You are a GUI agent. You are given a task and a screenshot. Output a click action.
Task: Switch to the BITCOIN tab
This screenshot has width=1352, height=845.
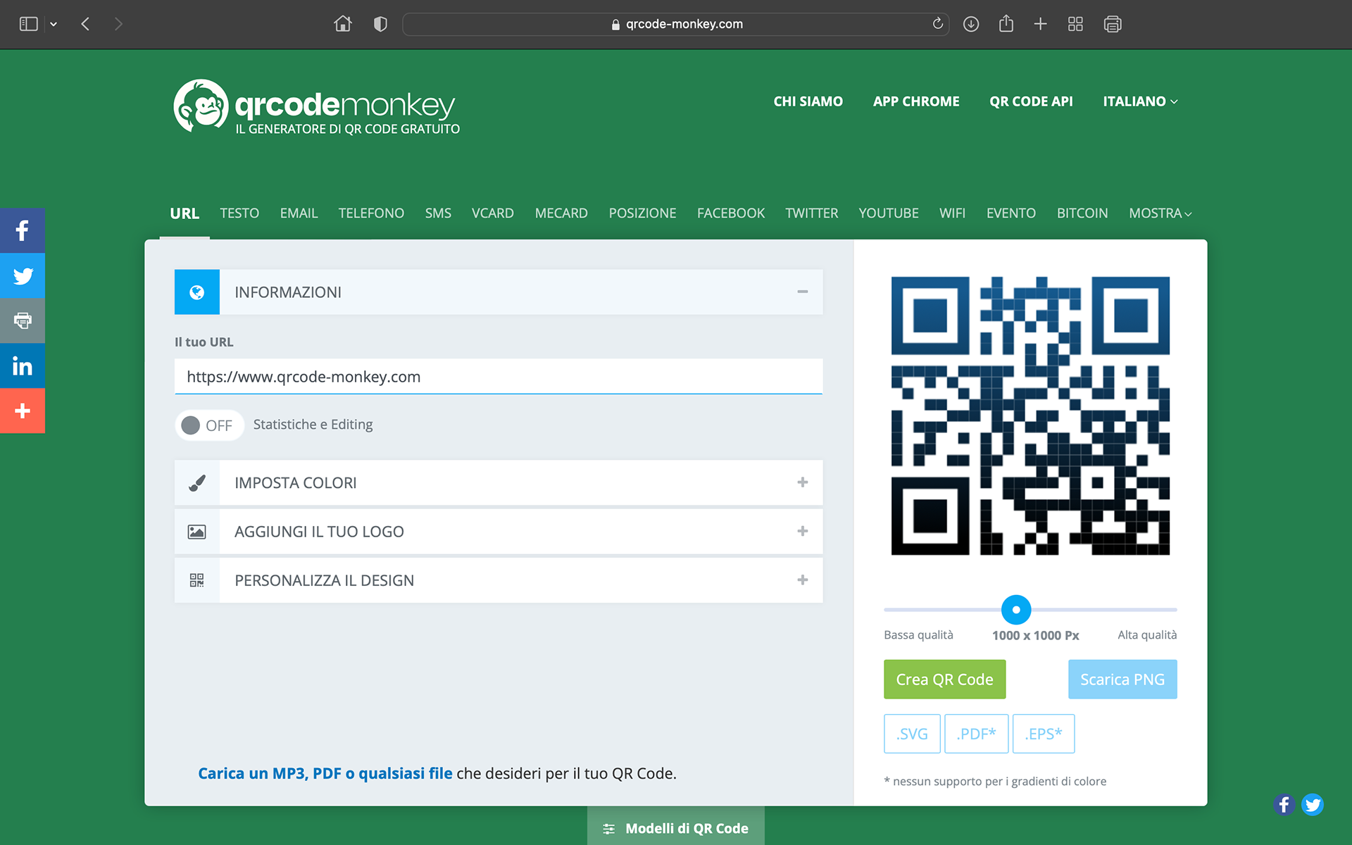click(1082, 213)
